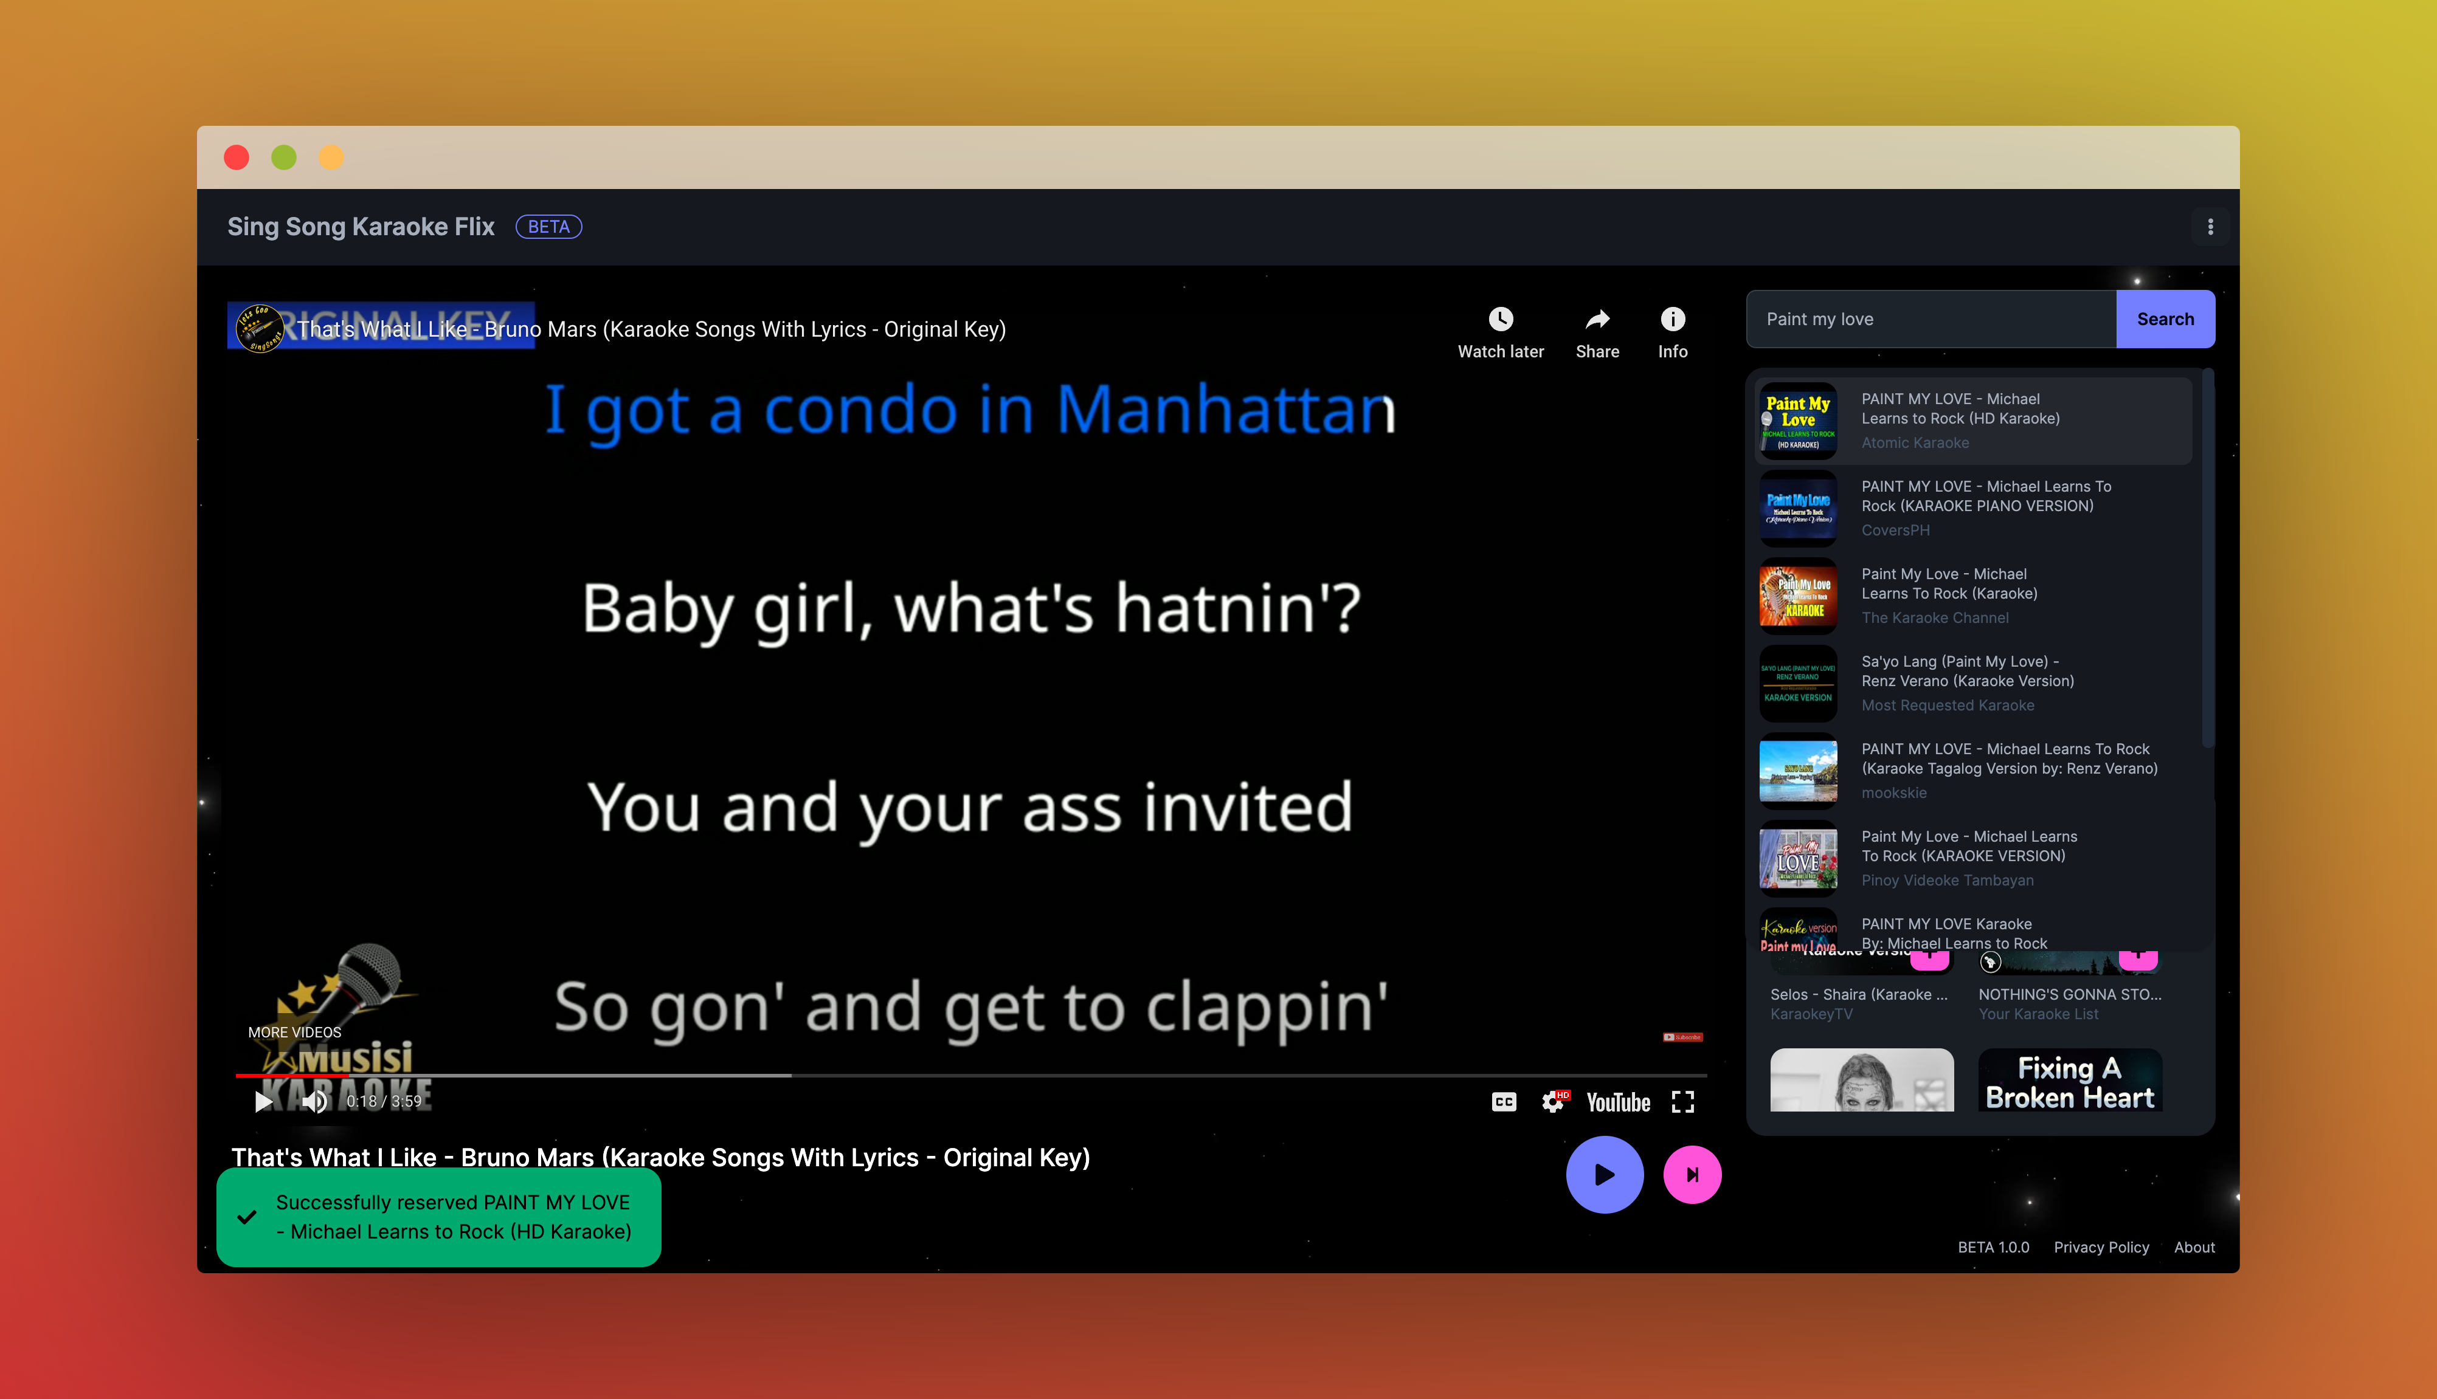
Task: Toggle closed captions CC button
Action: coord(1504,1102)
